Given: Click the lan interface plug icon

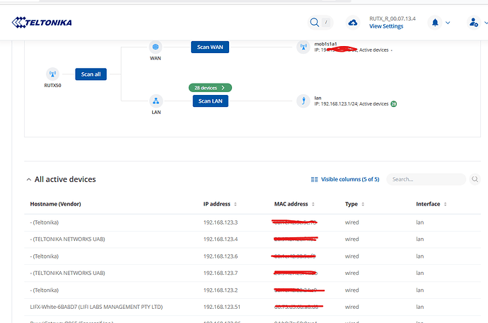Looking at the screenshot, I should [x=303, y=101].
